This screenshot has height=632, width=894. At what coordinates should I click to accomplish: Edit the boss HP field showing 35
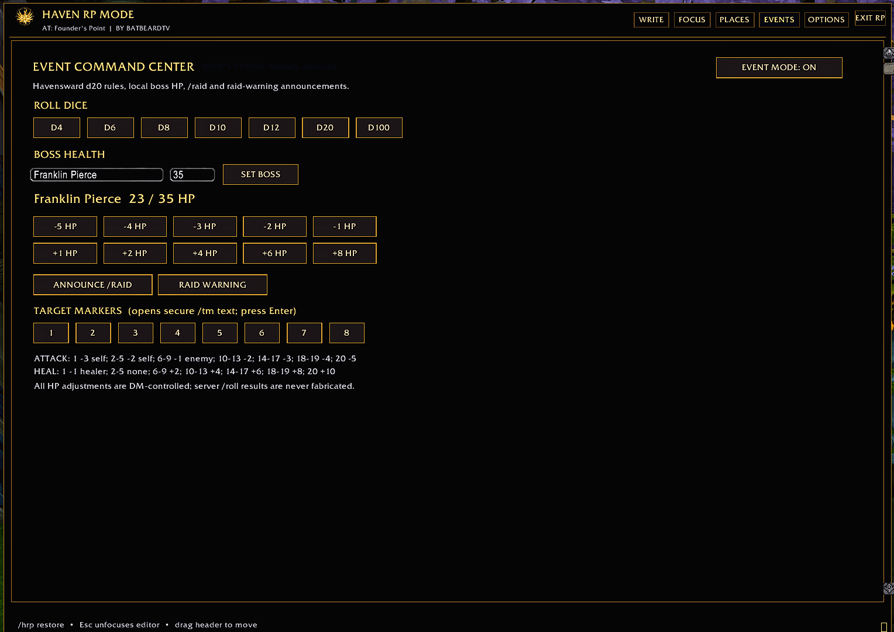[x=192, y=175]
